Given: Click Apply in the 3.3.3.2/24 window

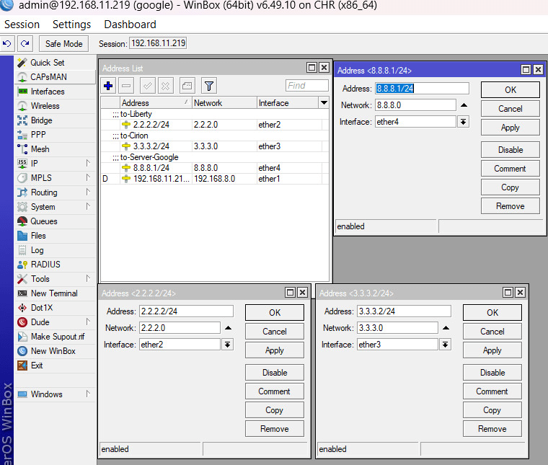Looking at the screenshot, I should pos(492,350).
